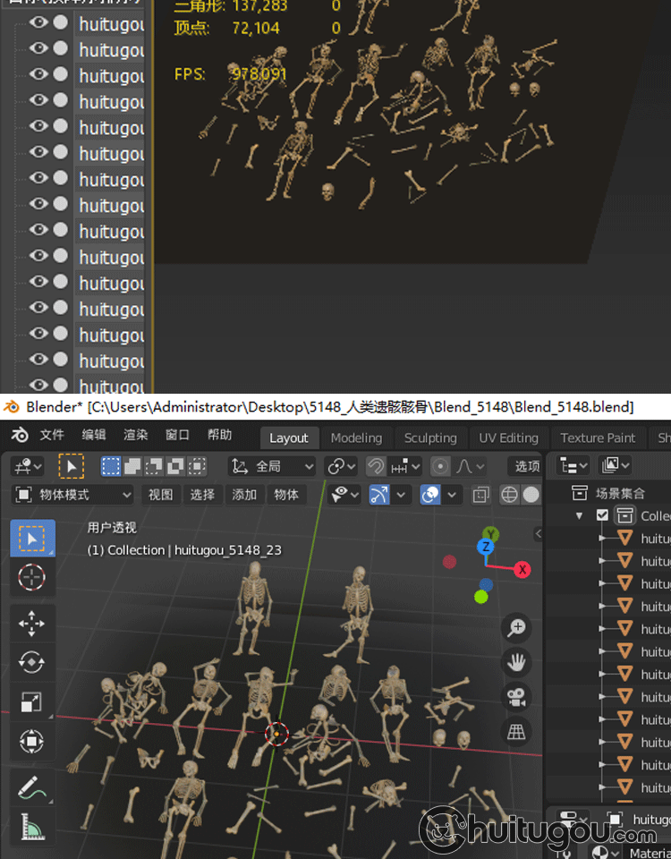Toggle camera view in viewport

pyautogui.click(x=516, y=697)
